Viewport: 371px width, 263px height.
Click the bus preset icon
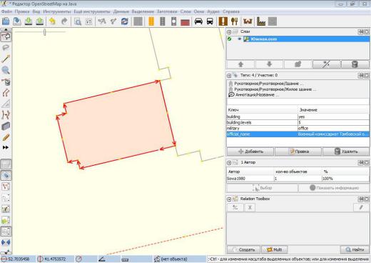click(x=210, y=21)
